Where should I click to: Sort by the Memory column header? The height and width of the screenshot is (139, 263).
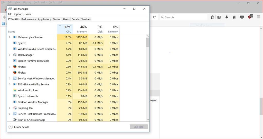(80, 29)
